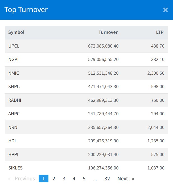Jump to last page 32

(x=107, y=178)
